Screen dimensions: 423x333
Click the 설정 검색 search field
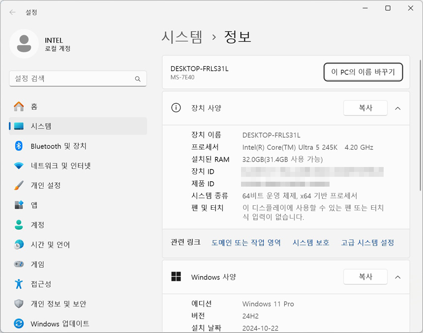point(73,79)
